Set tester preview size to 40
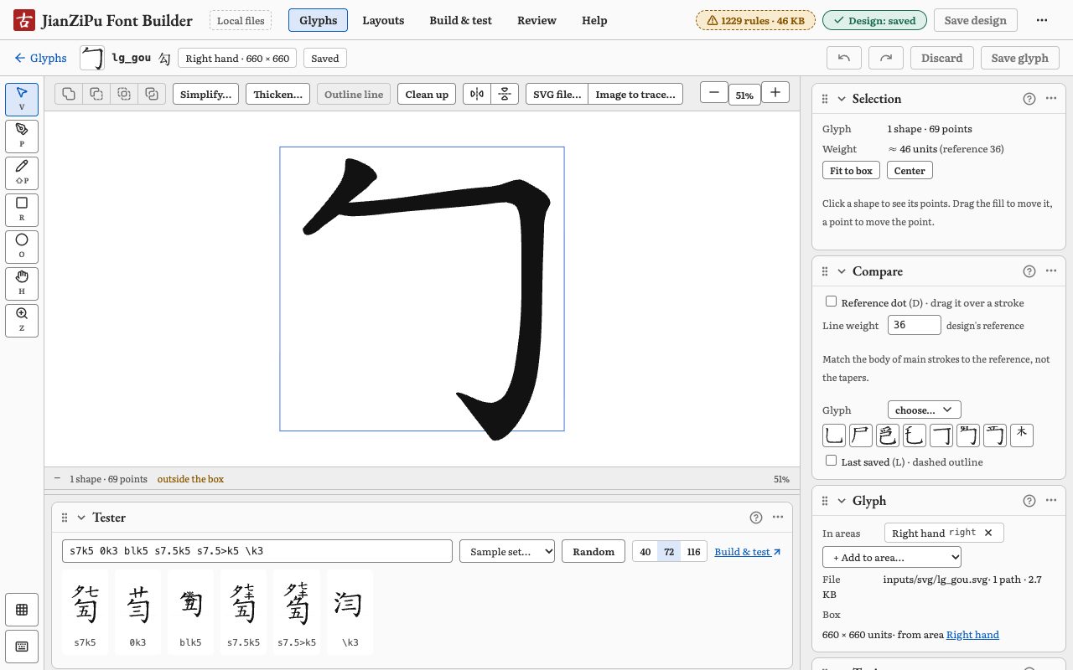 pos(645,552)
